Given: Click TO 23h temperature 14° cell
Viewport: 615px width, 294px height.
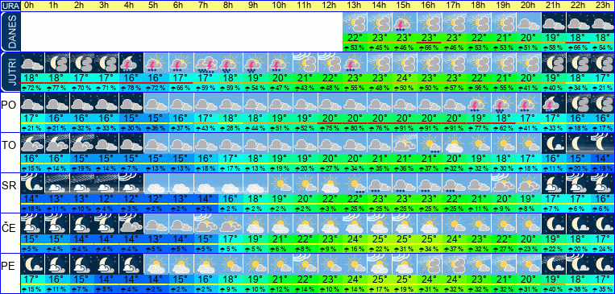Looking at the screenshot, I should point(602,159).
